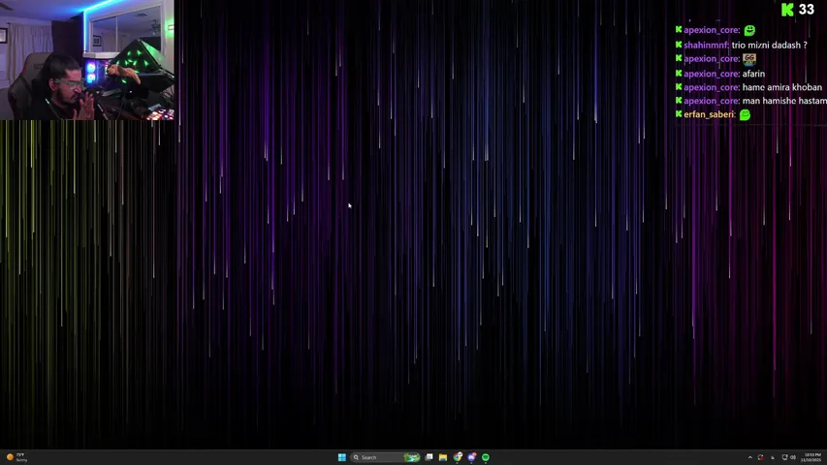827x465 pixels.
Task: Click the Kick viewer count showing 33
Action: [798, 10]
